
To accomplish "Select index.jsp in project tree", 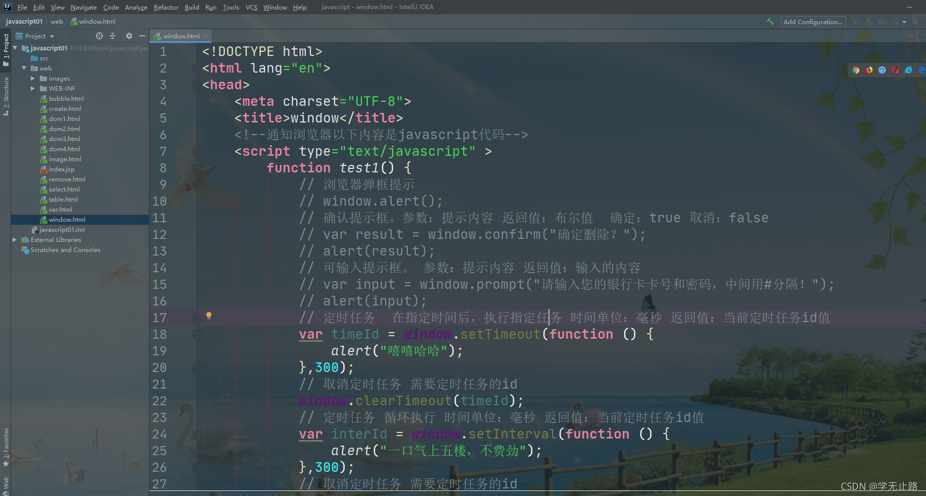I will (62, 169).
